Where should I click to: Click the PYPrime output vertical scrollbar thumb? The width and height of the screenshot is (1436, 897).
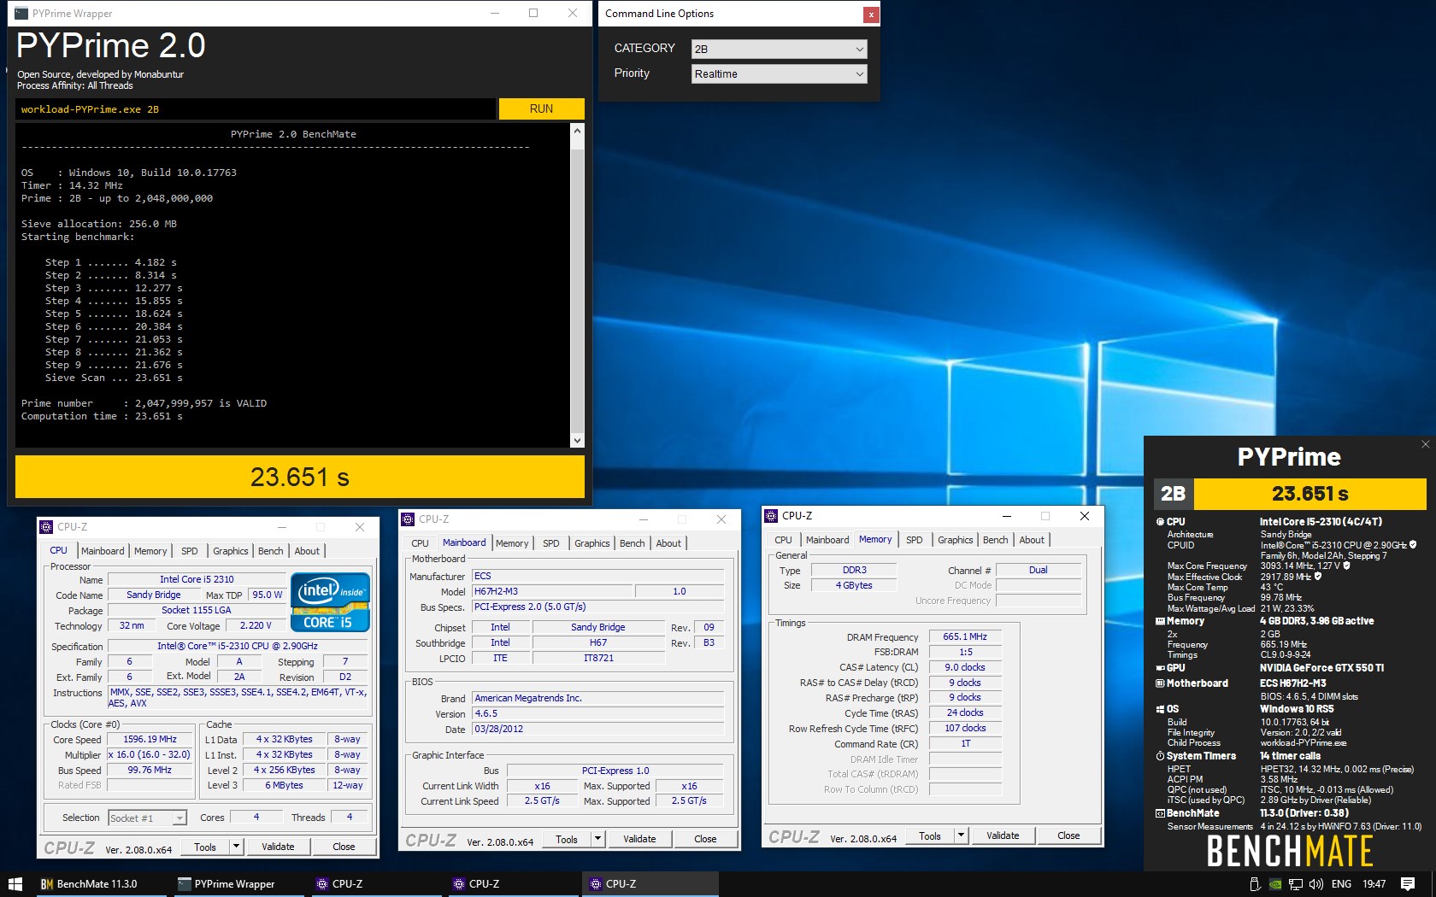(x=578, y=290)
